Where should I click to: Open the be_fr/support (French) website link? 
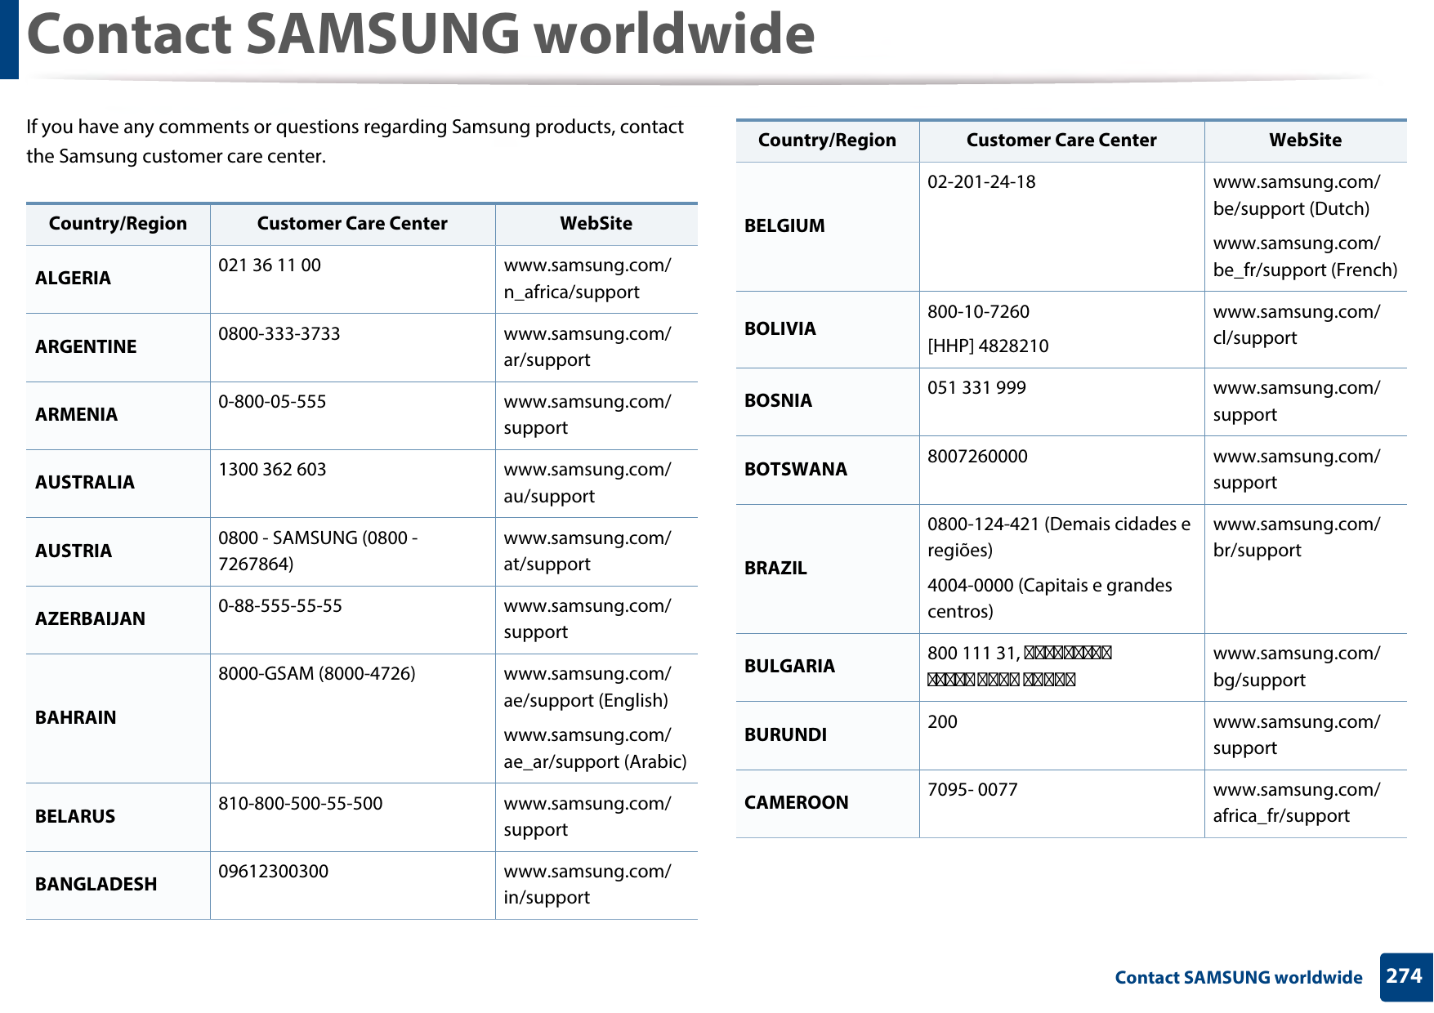tap(1305, 257)
